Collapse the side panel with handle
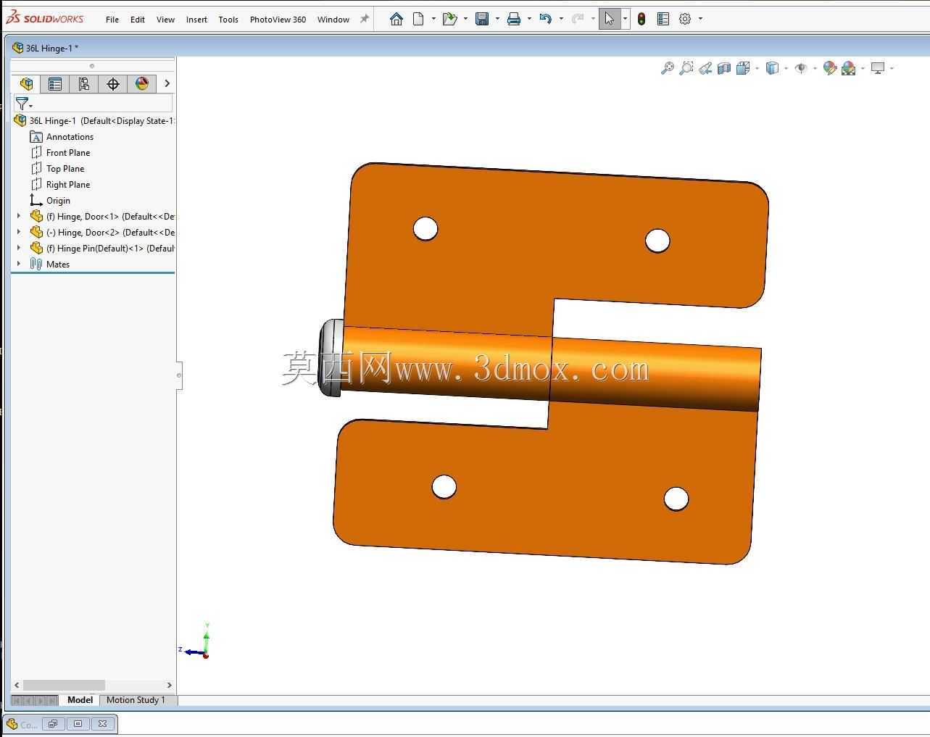The height and width of the screenshot is (737, 930). [x=179, y=375]
